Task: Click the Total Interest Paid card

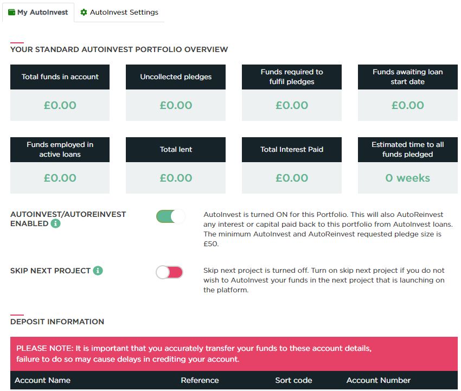Action: [x=292, y=165]
